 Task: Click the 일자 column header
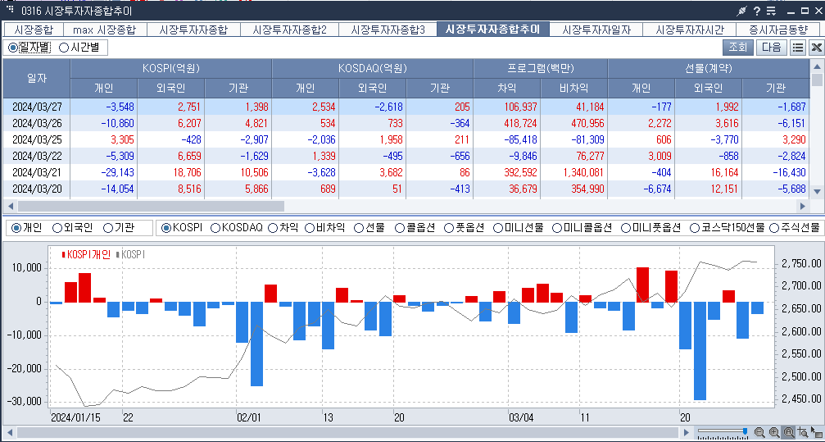[x=36, y=79]
